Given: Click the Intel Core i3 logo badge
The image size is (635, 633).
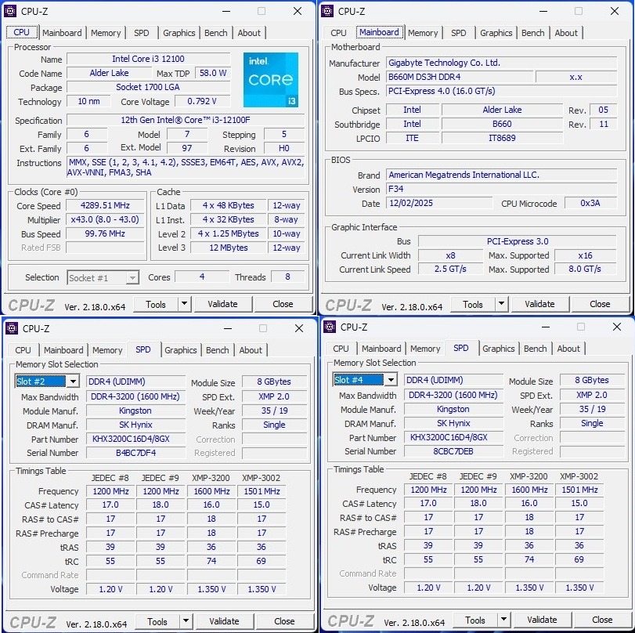Looking at the screenshot, I should [271, 80].
